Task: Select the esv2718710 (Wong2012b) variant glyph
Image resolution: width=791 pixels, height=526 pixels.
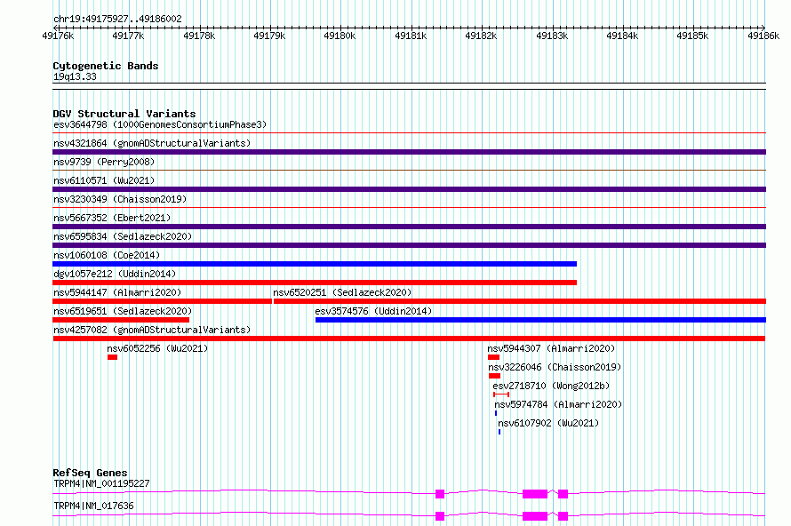Action: [501, 394]
